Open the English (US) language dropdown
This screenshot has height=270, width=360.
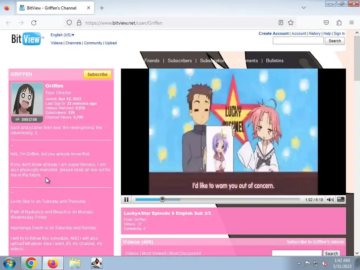point(62,35)
